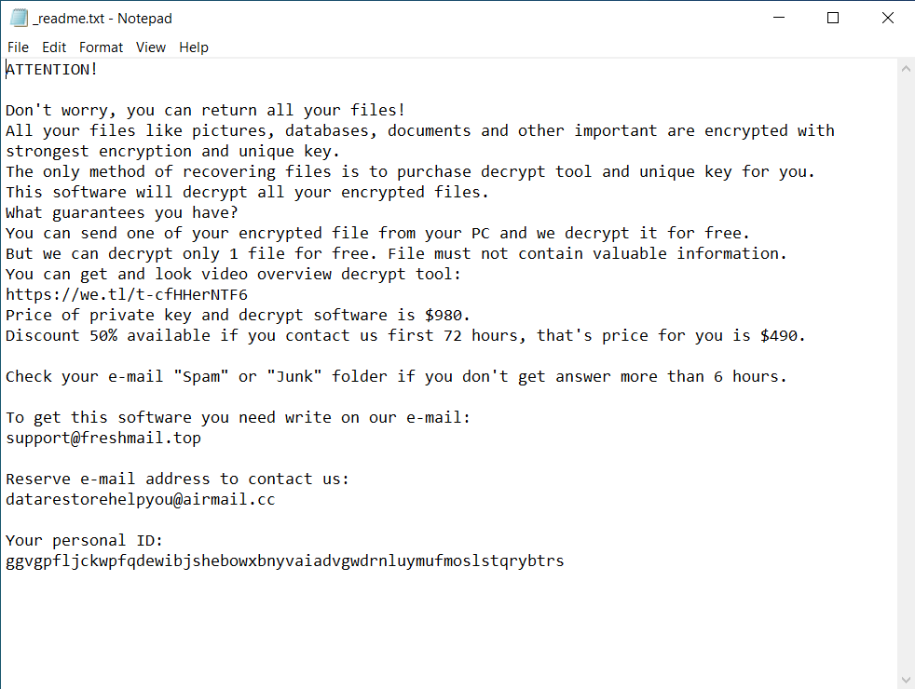
Task: Click the ATTENTION! heading line
Action: pyautogui.click(x=52, y=69)
